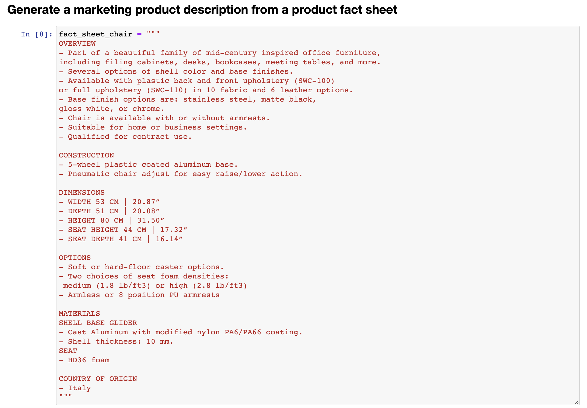Viewport: 587px width, 408px height.
Task: Click the SHELL BASE GLIDER line
Action: point(98,323)
